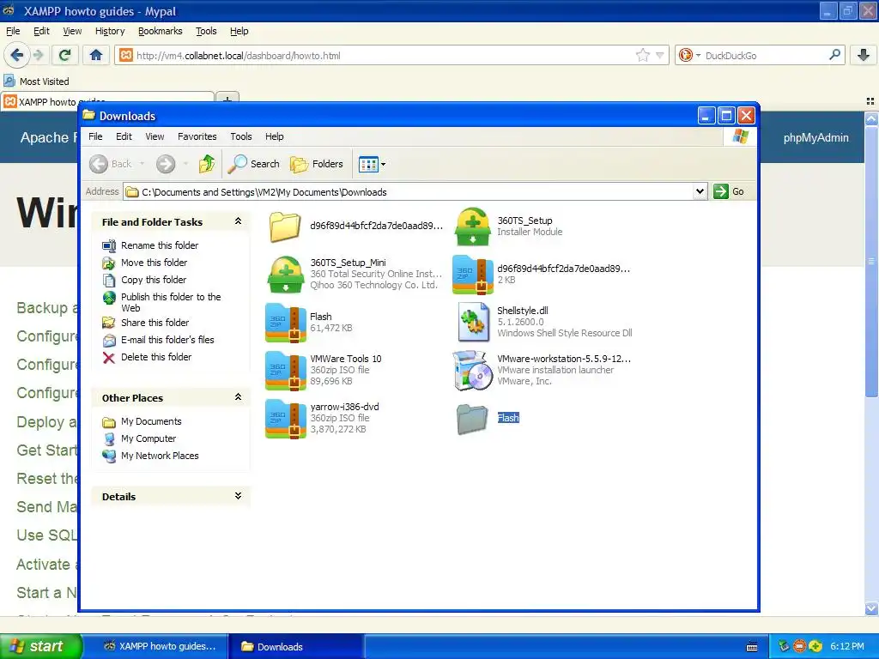Select the 360TS_Setup installer icon
The height and width of the screenshot is (659, 879).
point(472,227)
